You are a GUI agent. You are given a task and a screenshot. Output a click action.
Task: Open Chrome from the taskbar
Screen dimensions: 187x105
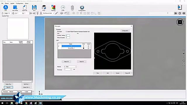click(26, 103)
